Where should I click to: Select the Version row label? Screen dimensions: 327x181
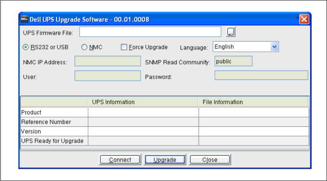pos(31,132)
